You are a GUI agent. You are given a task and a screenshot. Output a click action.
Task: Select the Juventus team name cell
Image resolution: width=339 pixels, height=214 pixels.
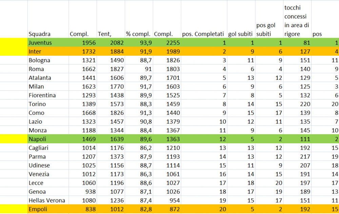(x=48, y=43)
